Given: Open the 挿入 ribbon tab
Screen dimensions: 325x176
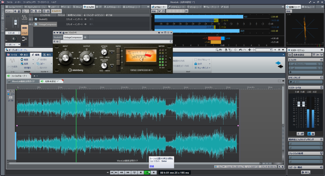Looking at the screenshot, I should coord(47,55).
